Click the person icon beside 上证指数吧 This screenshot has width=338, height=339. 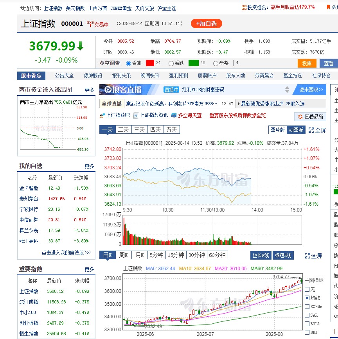coord(101,116)
